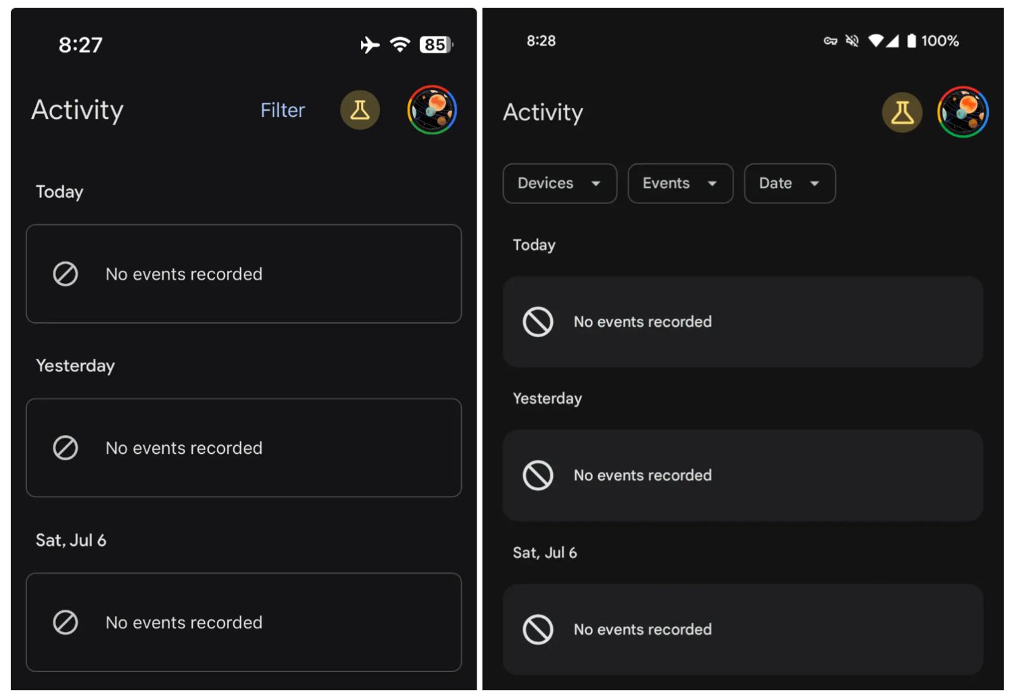
Task: Tap the Filter link beside the Activity title
Action: (x=283, y=110)
